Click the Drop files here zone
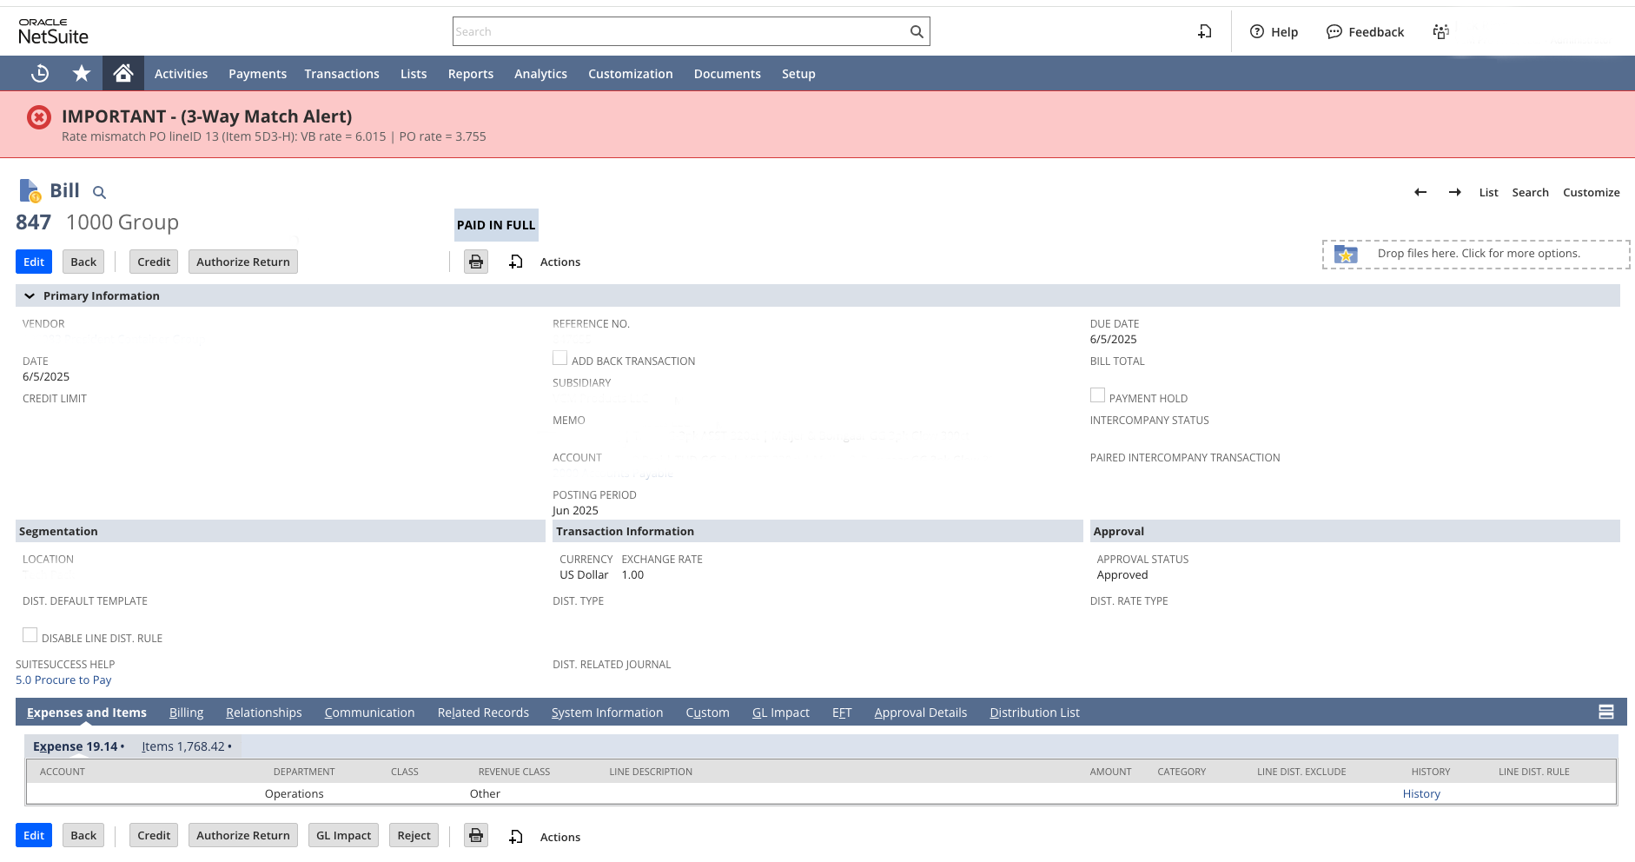 [x=1476, y=254]
